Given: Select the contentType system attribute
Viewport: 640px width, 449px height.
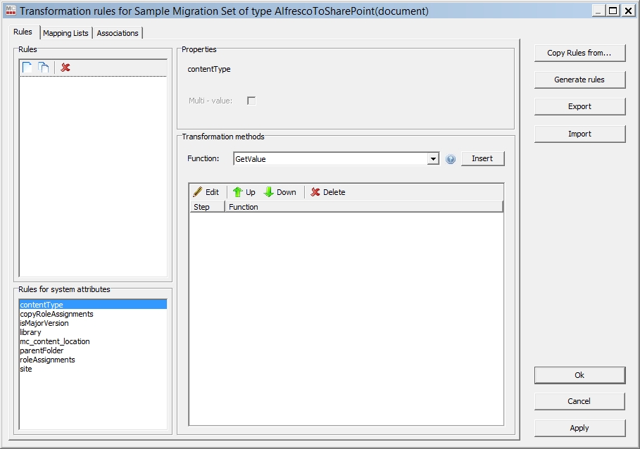Looking at the screenshot, I should [93, 305].
